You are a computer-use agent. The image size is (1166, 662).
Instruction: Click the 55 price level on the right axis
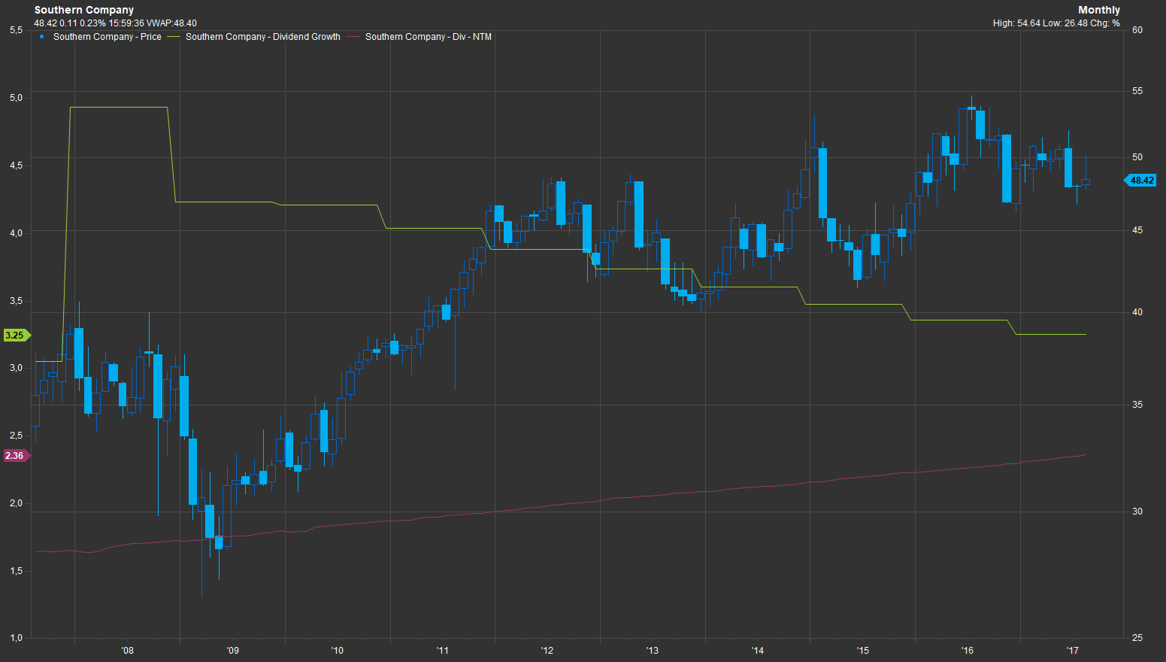tap(1137, 91)
